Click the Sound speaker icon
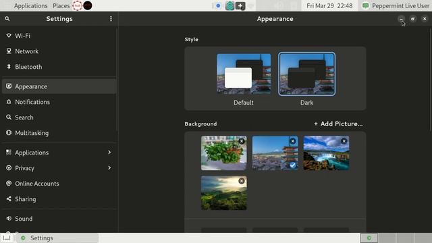The height and width of the screenshot is (243, 432). pos(9,218)
